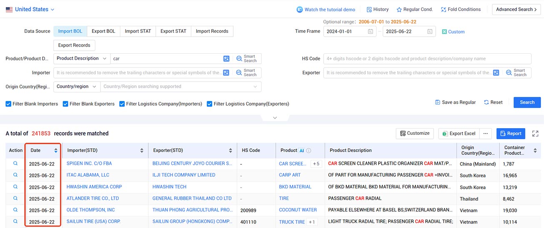View details of SAILUN TIRE row
This screenshot has height=228, width=544.
click(x=15, y=222)
